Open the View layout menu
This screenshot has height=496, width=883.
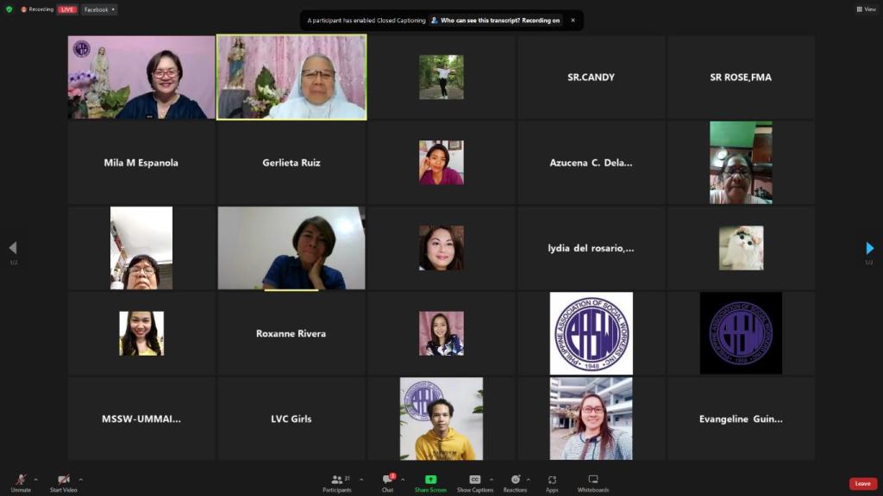click(865, 9)
